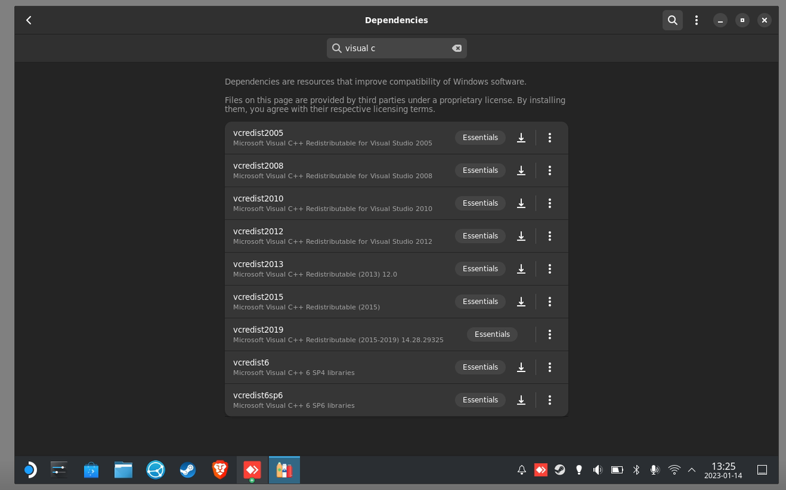Click Essentials tag on vcredist2010 row
Image resolution: width=786 pixels, height=490 pixels.
(480, 203)
